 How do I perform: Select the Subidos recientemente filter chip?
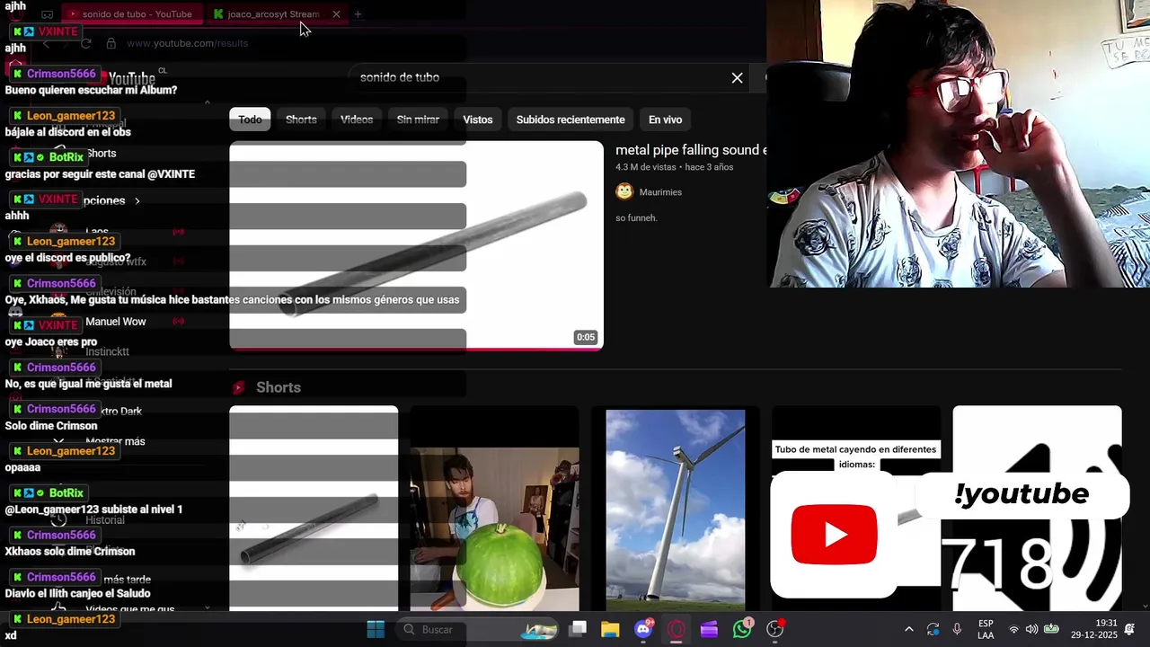571,120
